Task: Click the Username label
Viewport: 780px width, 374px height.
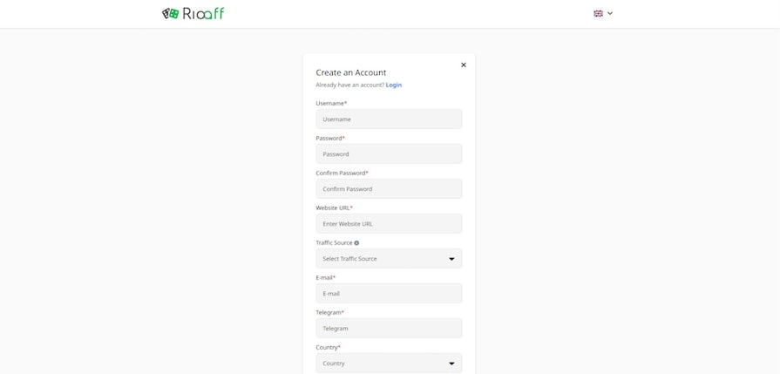Action: click(331, 103)
